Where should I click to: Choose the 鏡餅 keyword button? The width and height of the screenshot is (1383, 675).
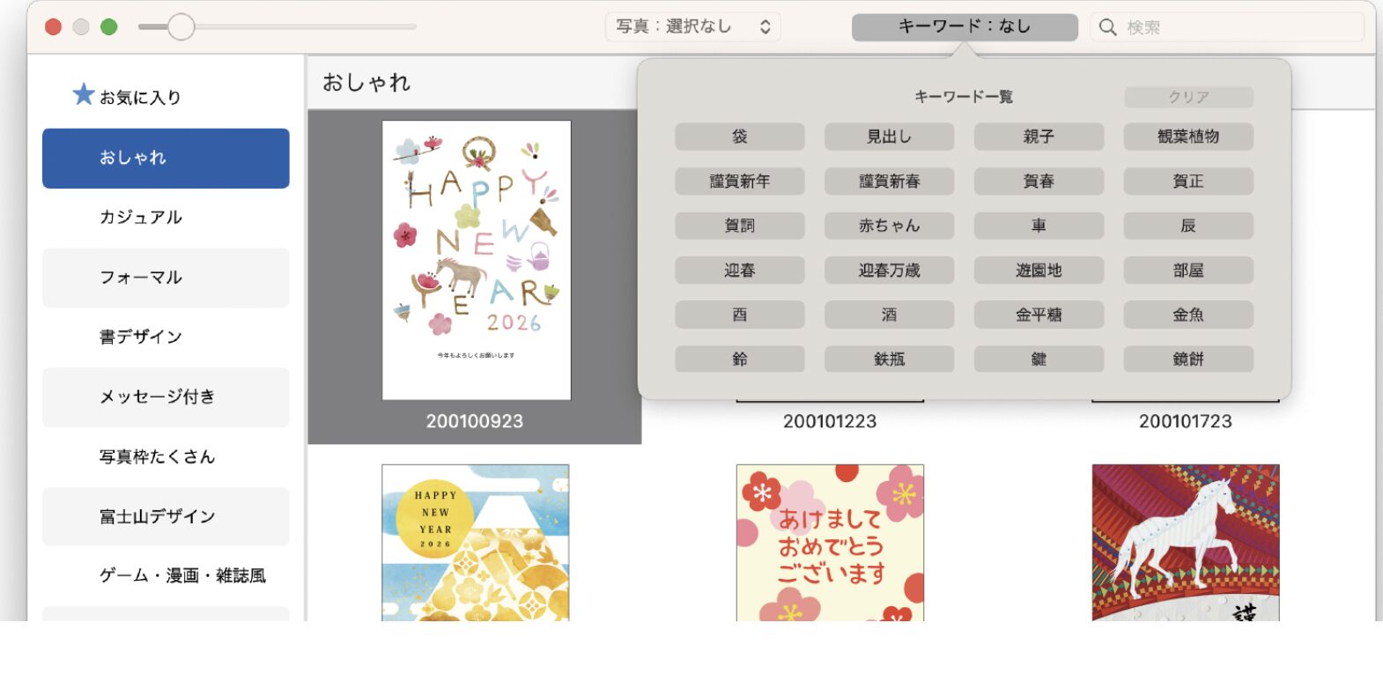click(1187, 359)
